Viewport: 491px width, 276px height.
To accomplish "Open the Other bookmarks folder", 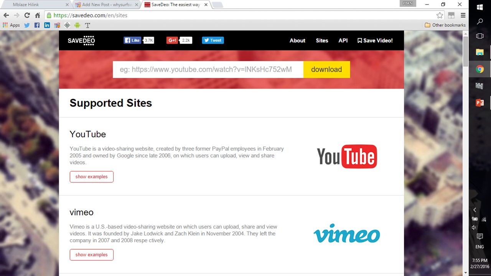I will (445, 25).
